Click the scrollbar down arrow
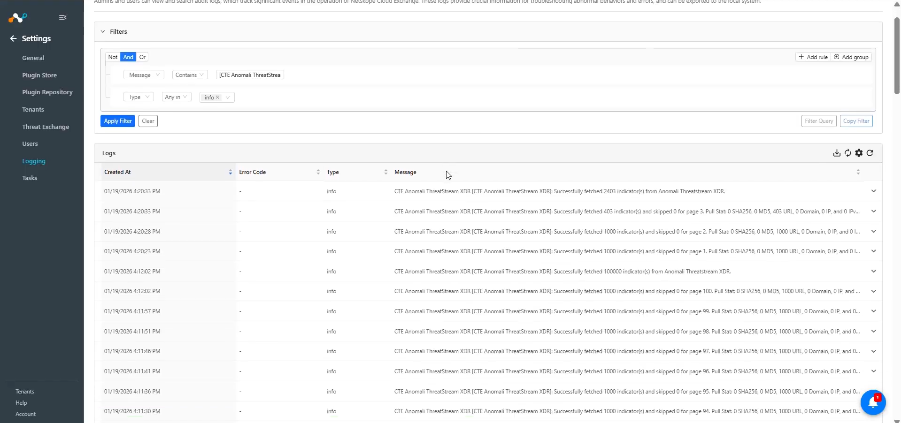 (x=897, y=421)
